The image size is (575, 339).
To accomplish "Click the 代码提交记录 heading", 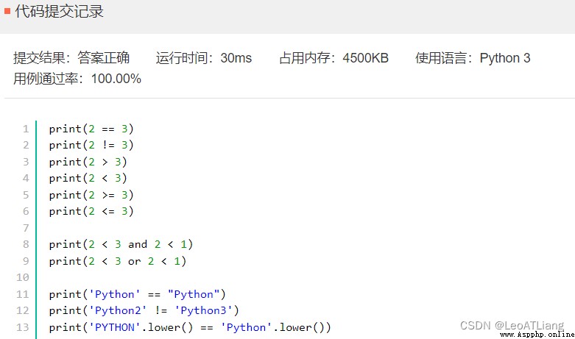I will [x=59, y=11].
